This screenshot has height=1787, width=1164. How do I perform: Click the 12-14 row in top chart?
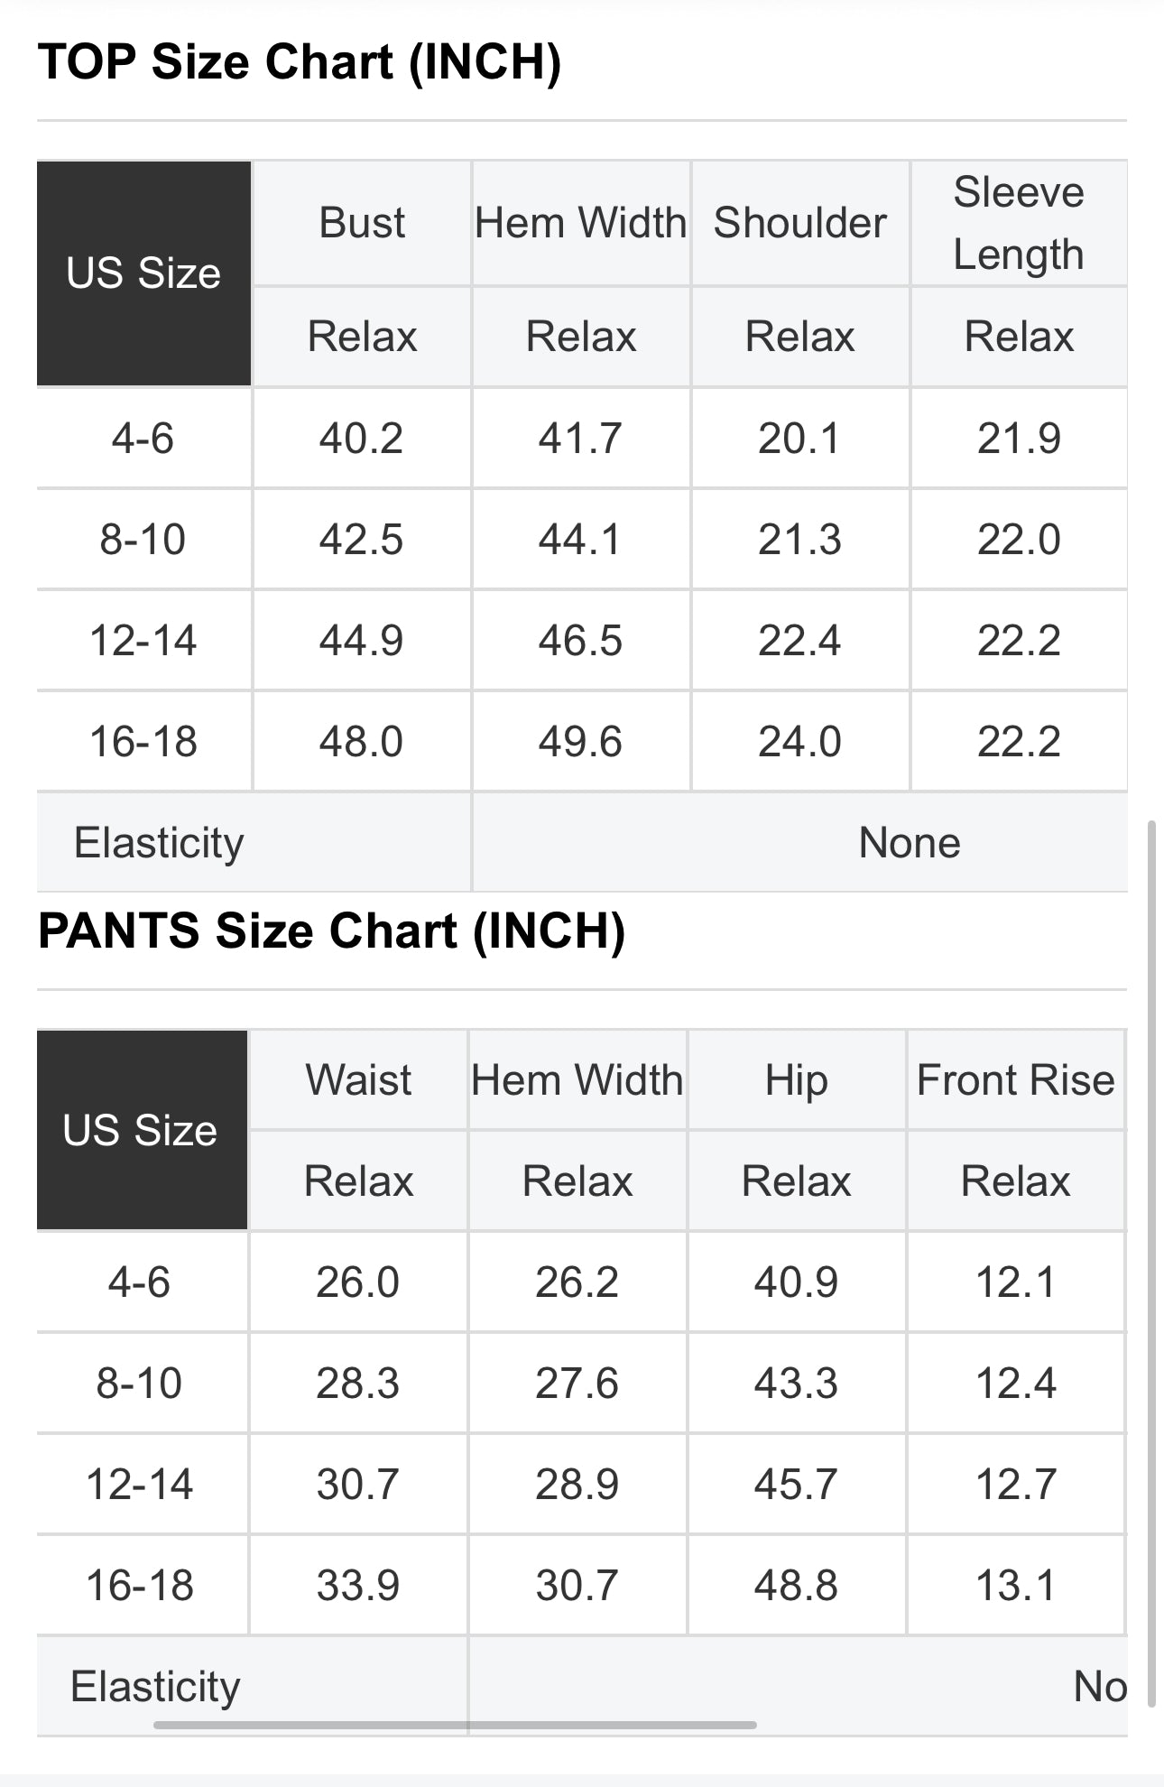(x=143, y=641)
